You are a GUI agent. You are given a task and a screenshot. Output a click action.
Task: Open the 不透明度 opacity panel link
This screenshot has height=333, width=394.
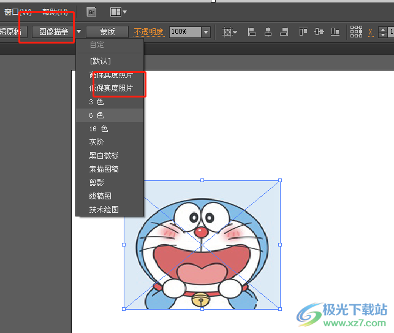tap(150, 32)
